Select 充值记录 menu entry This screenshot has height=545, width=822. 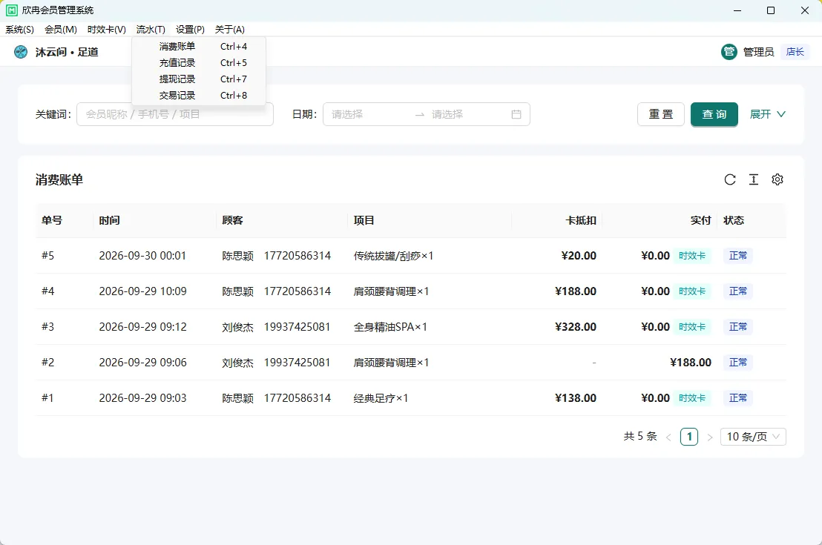[199, 63]
